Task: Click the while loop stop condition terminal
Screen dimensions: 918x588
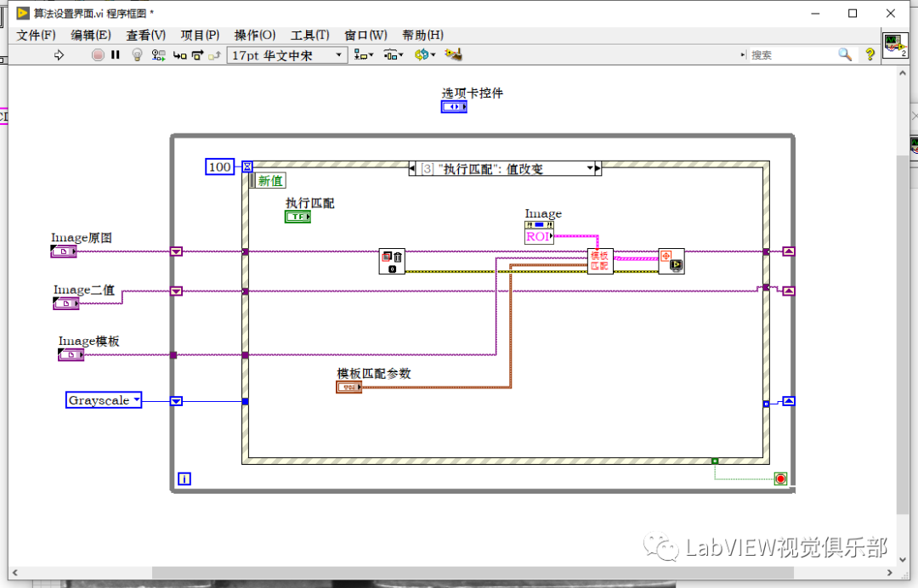Action: pyautogui.click(x=780, y=479)
